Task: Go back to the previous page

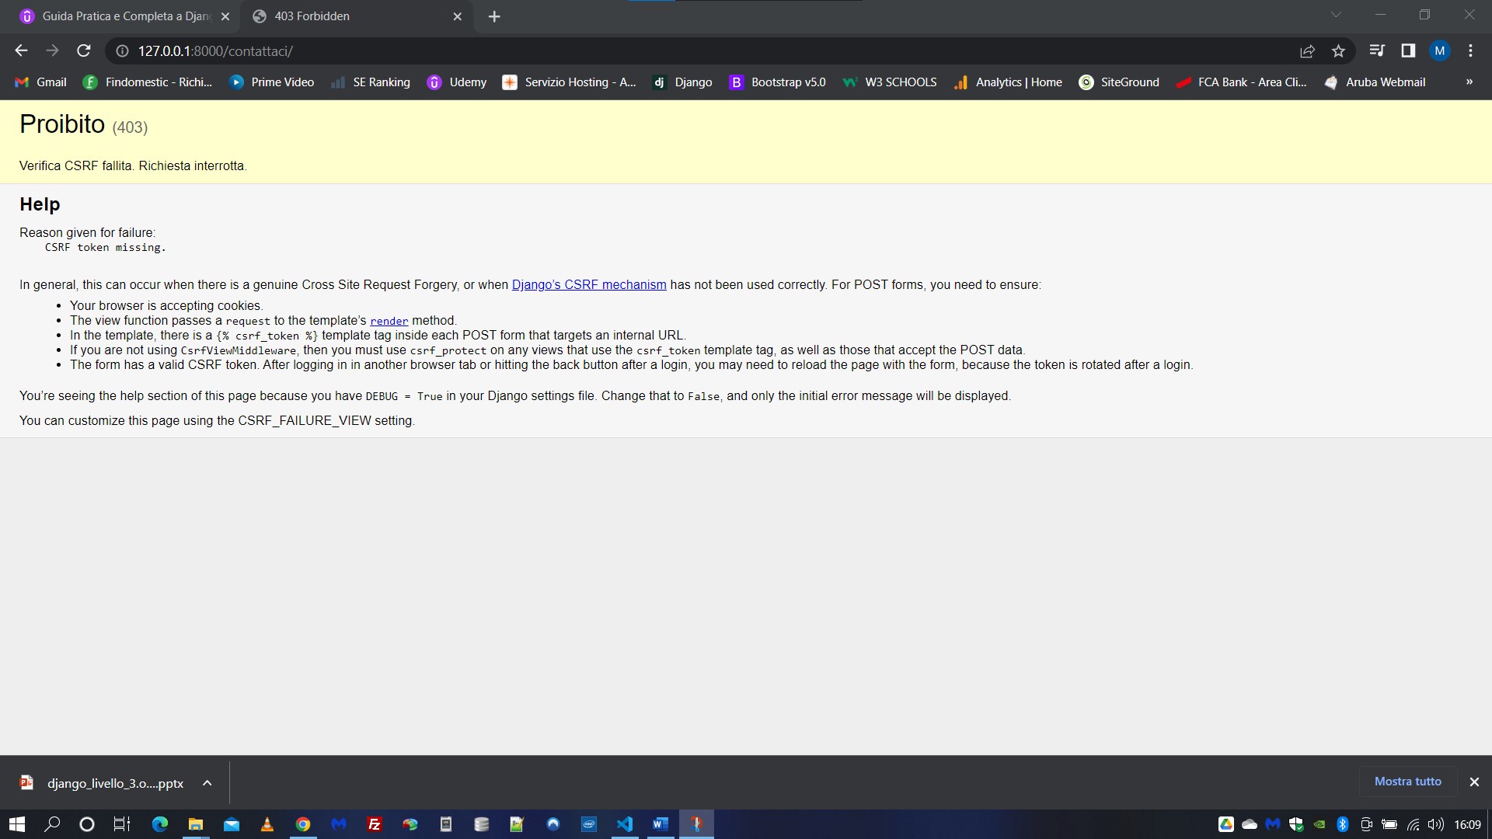Action: pyautogui.click(x=21, y=50)
